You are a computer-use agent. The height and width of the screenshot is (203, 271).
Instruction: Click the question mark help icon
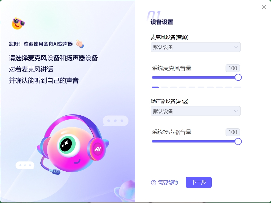tap(154, 183)
